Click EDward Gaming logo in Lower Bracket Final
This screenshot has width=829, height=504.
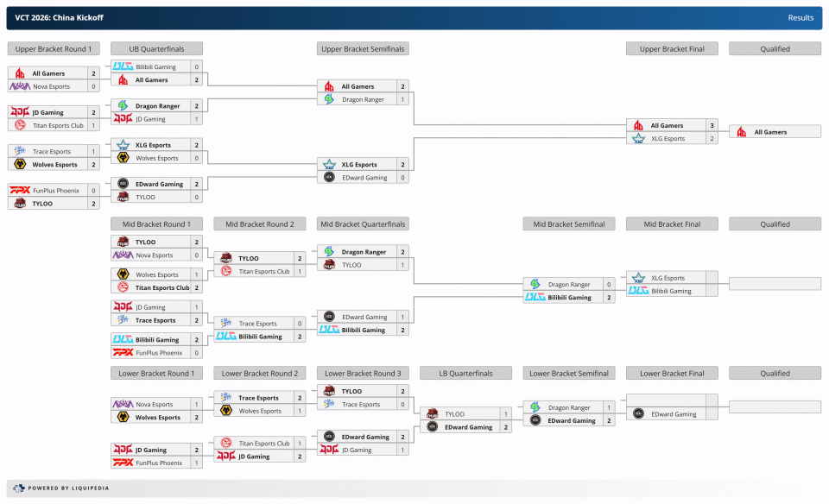click(x=639, y=413)
